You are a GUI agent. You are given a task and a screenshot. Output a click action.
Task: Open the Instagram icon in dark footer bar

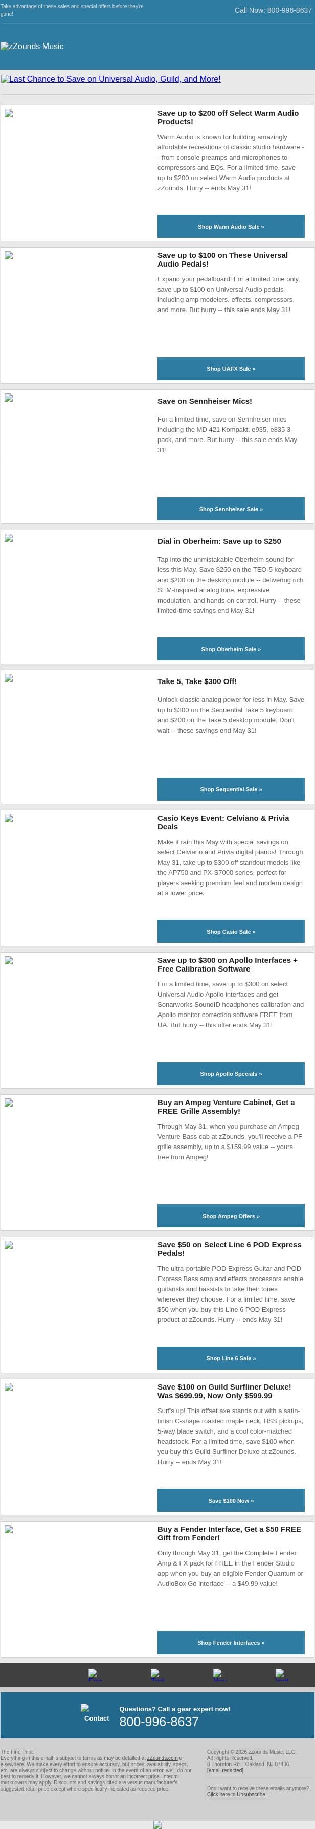coord(282,1675)
